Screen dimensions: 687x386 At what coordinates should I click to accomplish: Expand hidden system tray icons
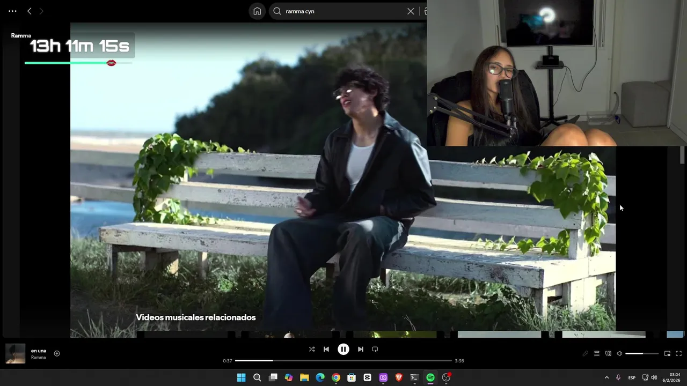(x=606, y=377)
